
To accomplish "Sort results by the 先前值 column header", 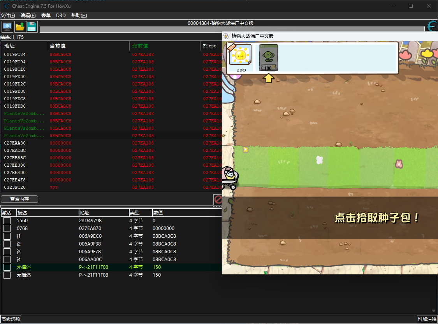I will point(140,46).
